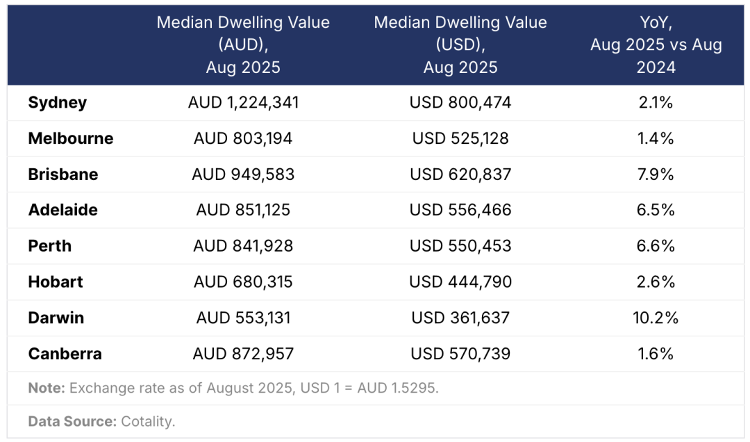Click Sydney's AUD 1,224,341 value
The height and width of the screenshot is (442, 750).
243,103
